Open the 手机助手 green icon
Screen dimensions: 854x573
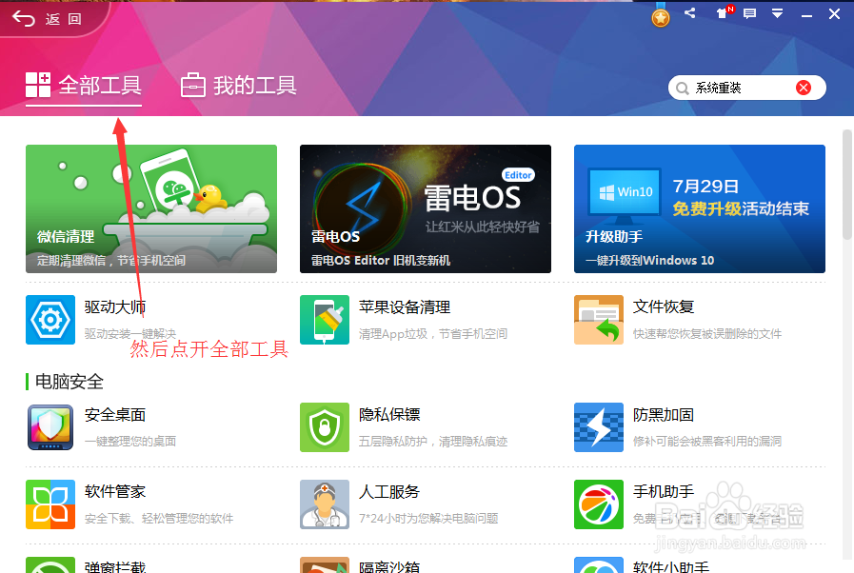pos(599,504)
